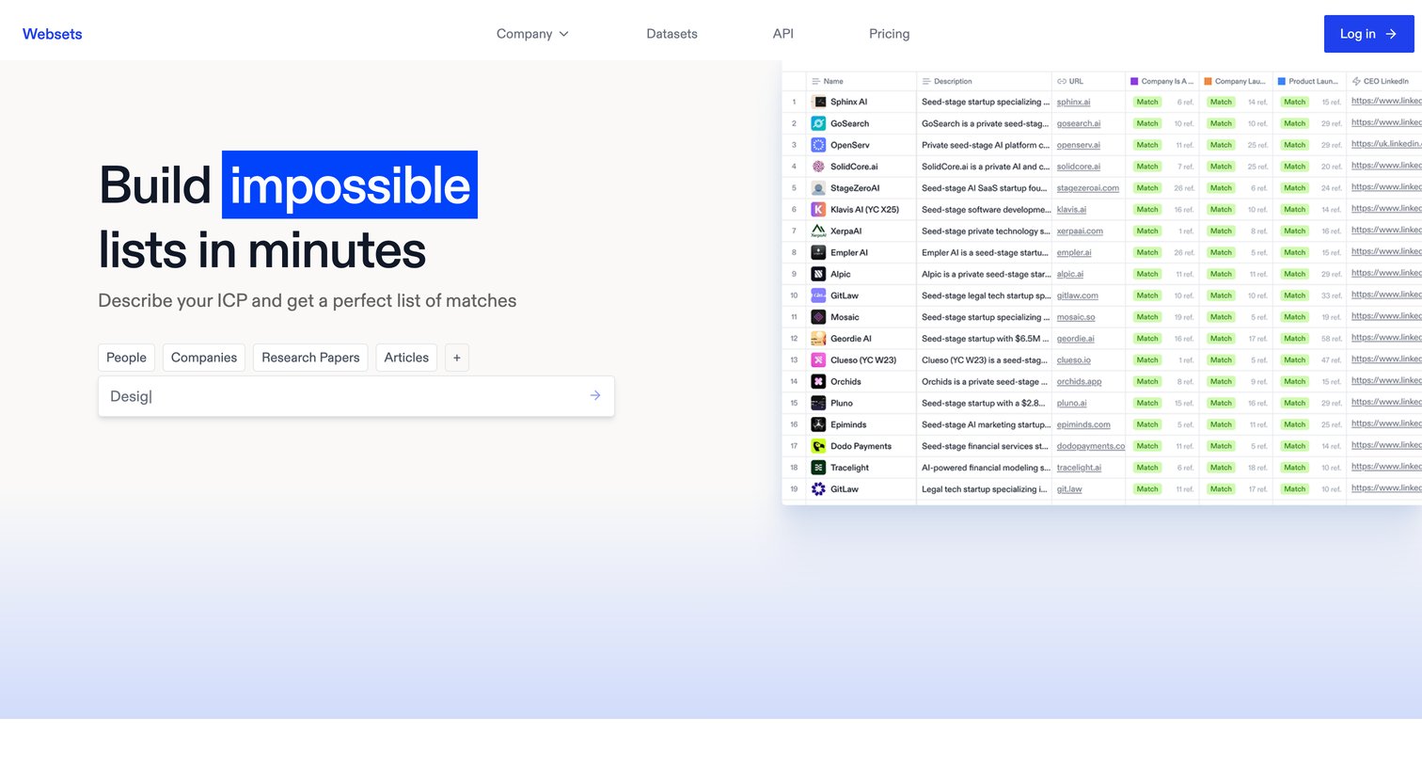Open the CEO LinkedIn link for Sphinx AI
Image resolution: width=1422 pixels, height=766 pixels.
click(x=1386, y=101)
